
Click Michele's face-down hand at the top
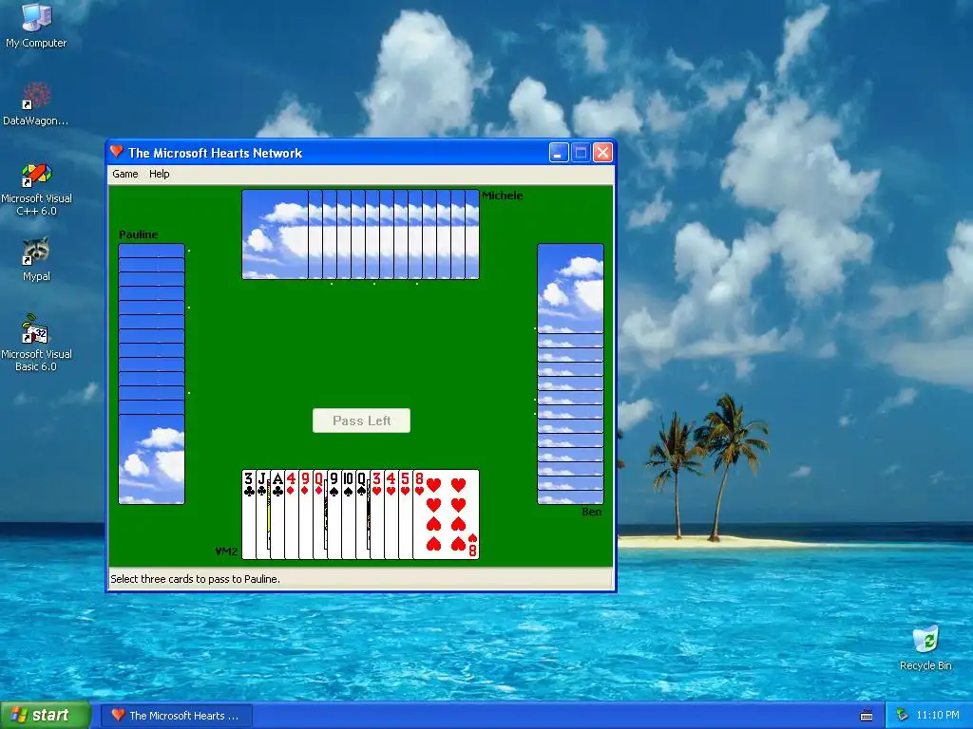pos(360,234)
